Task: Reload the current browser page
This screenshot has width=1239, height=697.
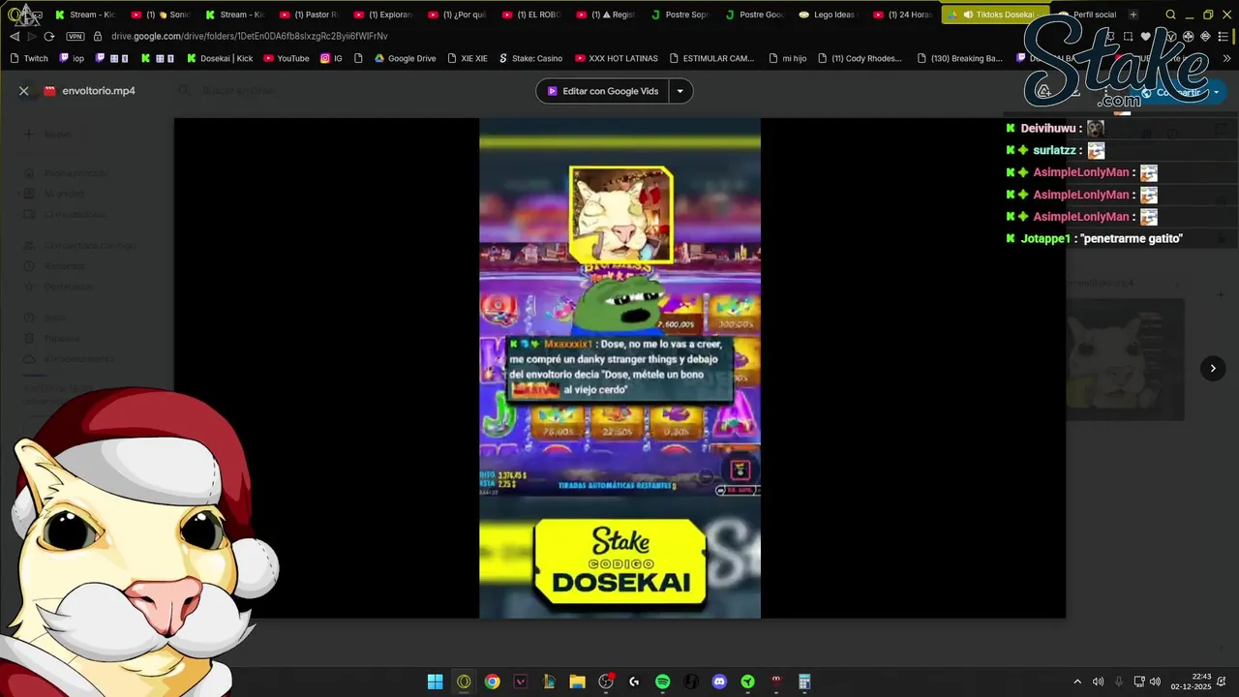Action: 49,36
